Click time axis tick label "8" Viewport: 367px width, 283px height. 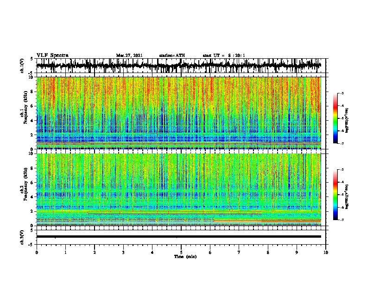[x=268, y=252]
